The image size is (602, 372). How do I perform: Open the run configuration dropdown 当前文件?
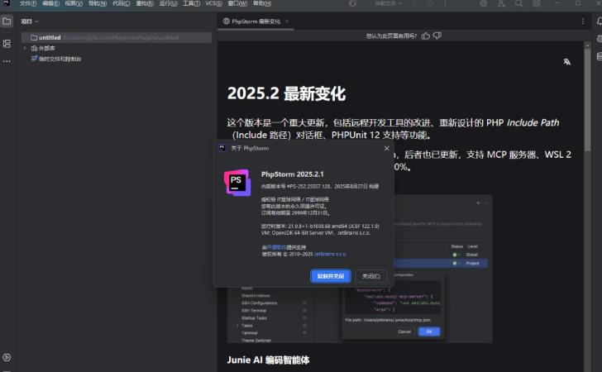click(x=388, y=3)
